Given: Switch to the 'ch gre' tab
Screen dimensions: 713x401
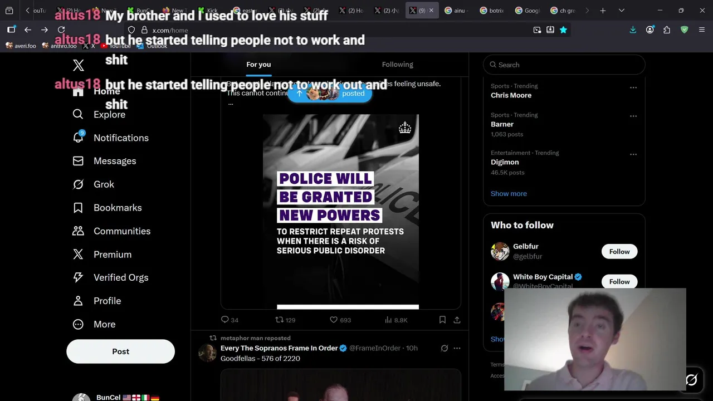Looking at the screenshot, I should pyautogui.click(x=563, y=11).
